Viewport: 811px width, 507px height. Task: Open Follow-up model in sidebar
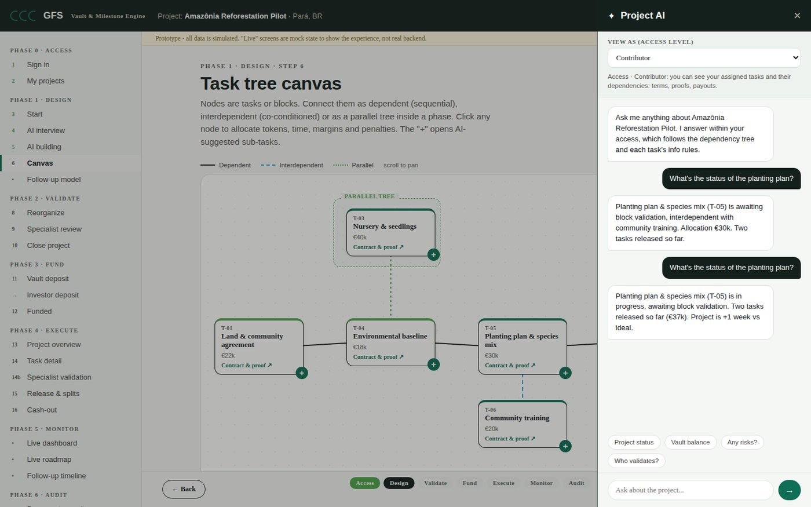click(71, 179)
